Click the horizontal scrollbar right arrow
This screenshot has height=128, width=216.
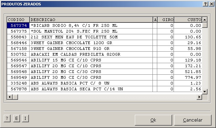click(x=199, y=97)
